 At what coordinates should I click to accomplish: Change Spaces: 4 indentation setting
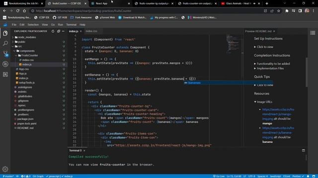click(x=262, y=176)
